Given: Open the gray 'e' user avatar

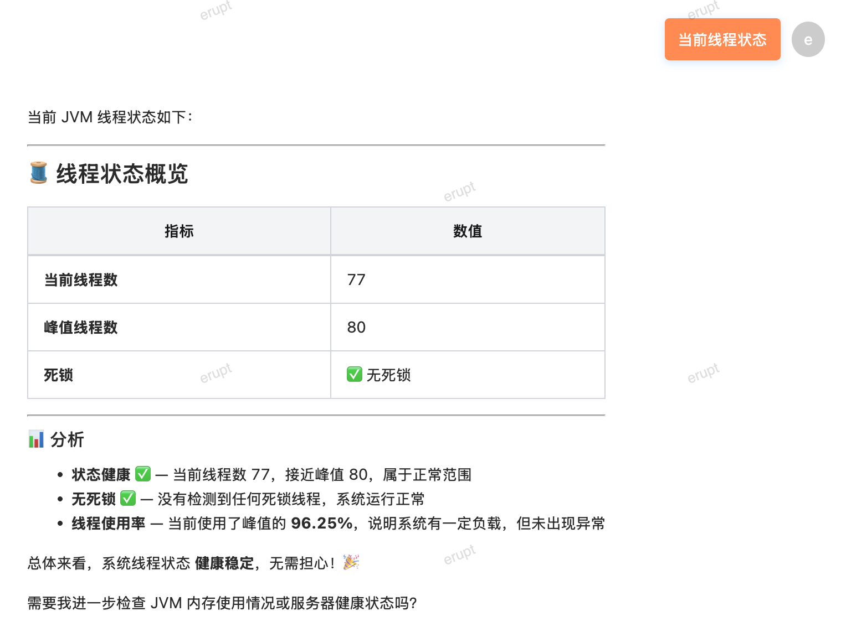Looking at the screenshot, I should [x=808, y=39].
